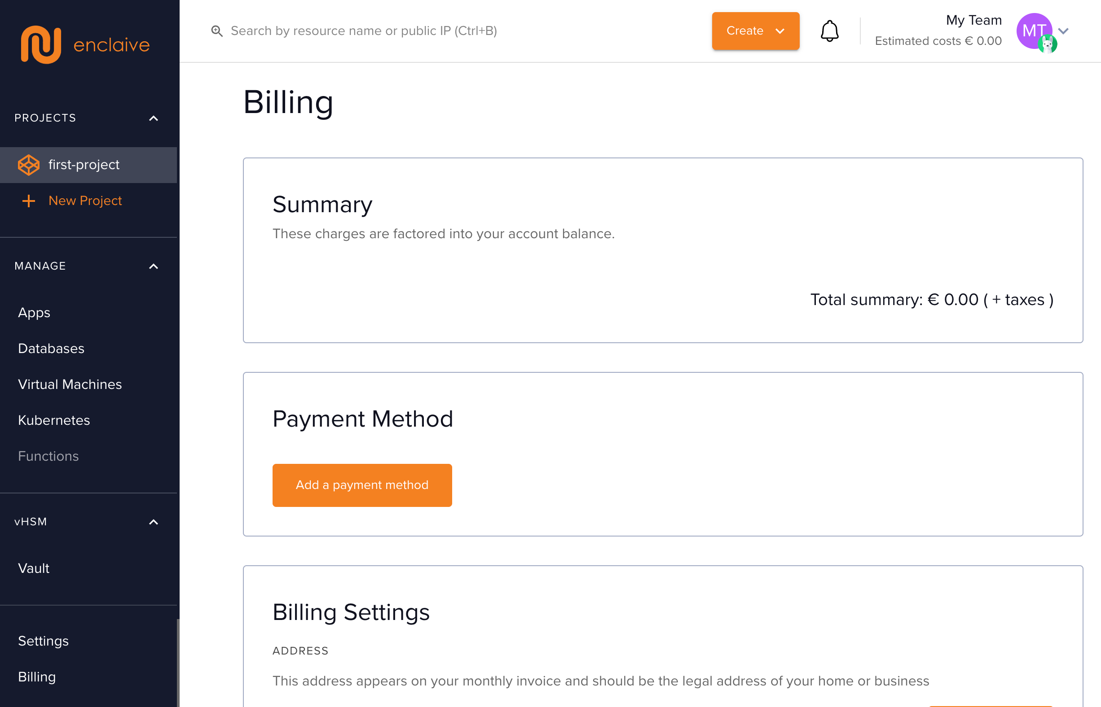Open the notifications bell

click(829, 31)
